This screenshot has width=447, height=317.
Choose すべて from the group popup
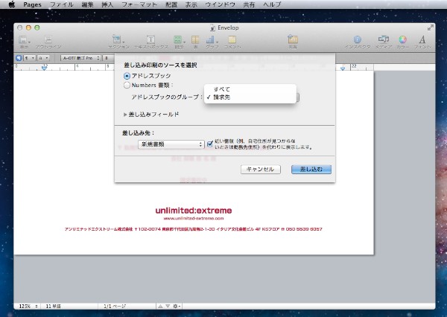pos(250,89)
